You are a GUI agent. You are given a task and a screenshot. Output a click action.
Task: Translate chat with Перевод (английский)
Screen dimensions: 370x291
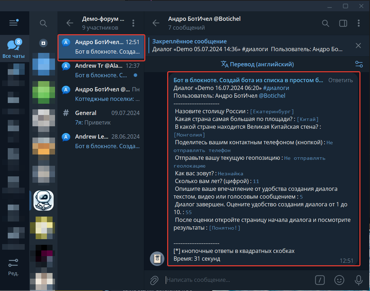[257, 64]
